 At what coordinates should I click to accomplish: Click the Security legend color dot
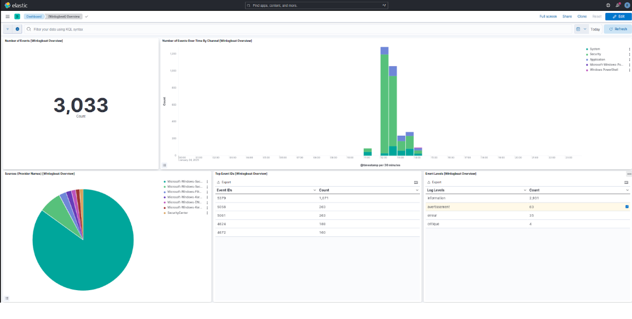click(587, 54)
